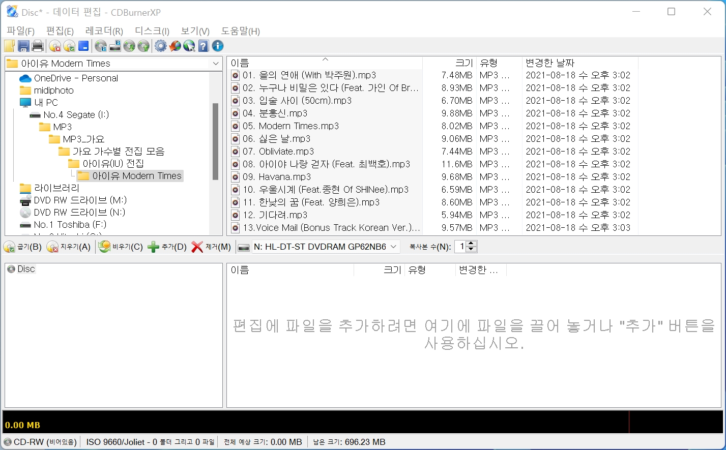
Task: Click the blue square toolbar icon
Action: (83, 46)
